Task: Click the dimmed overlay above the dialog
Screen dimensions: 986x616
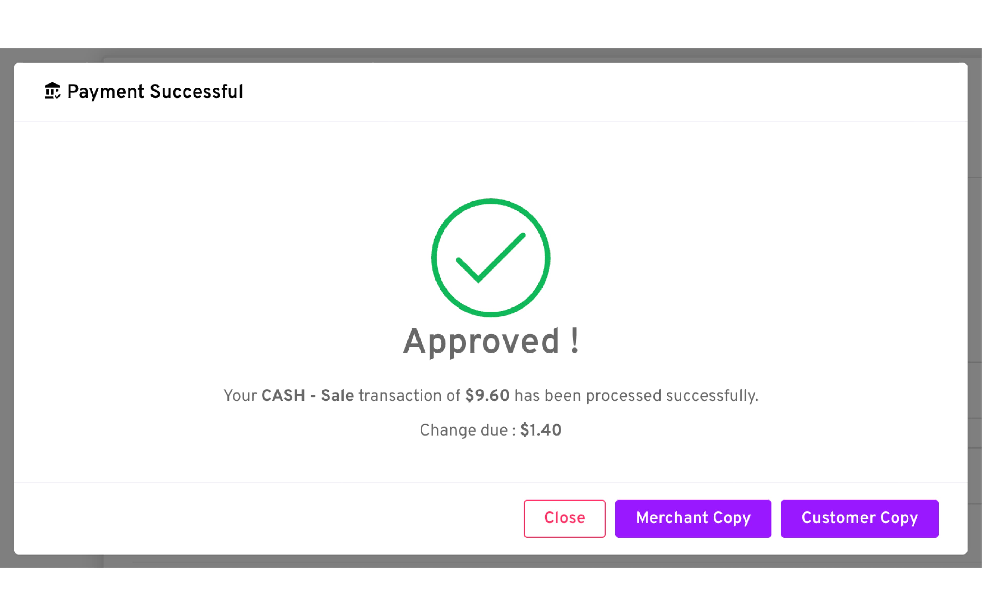Action: tap(489, 55)
